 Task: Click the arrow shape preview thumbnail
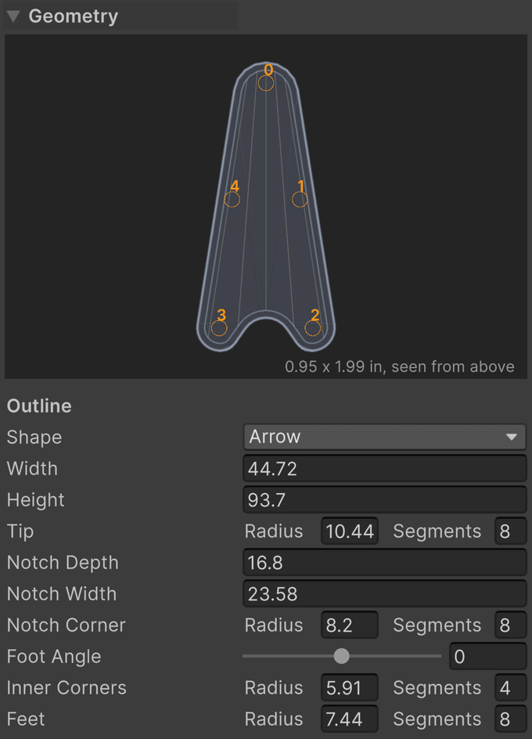click(266, 207)
